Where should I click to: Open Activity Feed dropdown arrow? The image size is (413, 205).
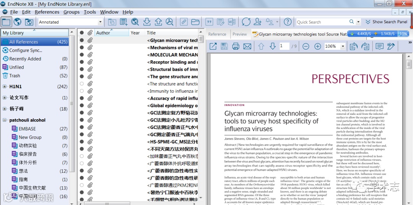click(277, 22)
